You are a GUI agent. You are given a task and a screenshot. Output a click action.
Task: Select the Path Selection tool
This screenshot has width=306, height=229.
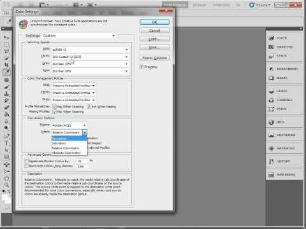tap(6, 150)
